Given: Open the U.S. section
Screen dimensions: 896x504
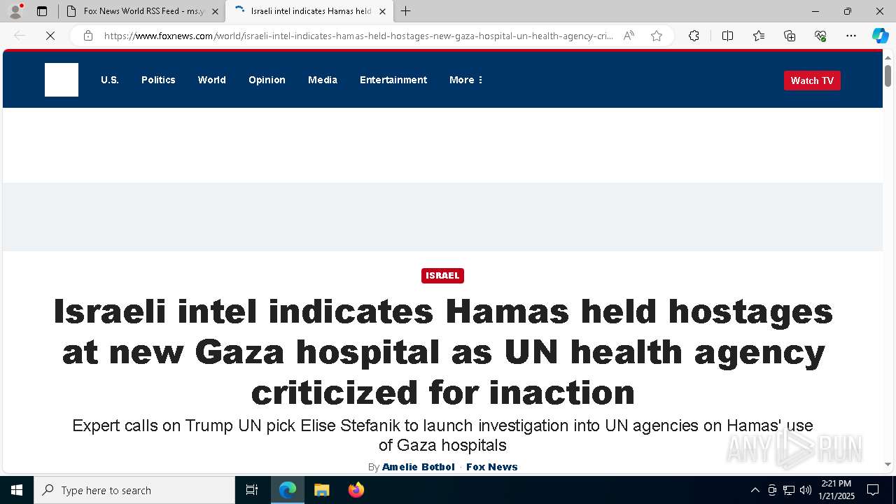Looking at the screenshot, I should pyautogui.click(x=110, y=80).
